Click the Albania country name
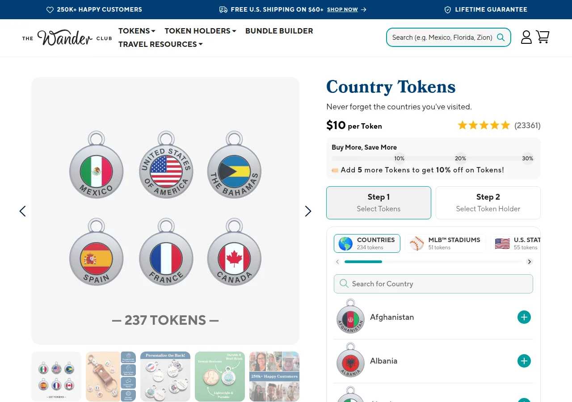This screenshot has height=402, width=572. pyautogui.click(x=383, y=361)
